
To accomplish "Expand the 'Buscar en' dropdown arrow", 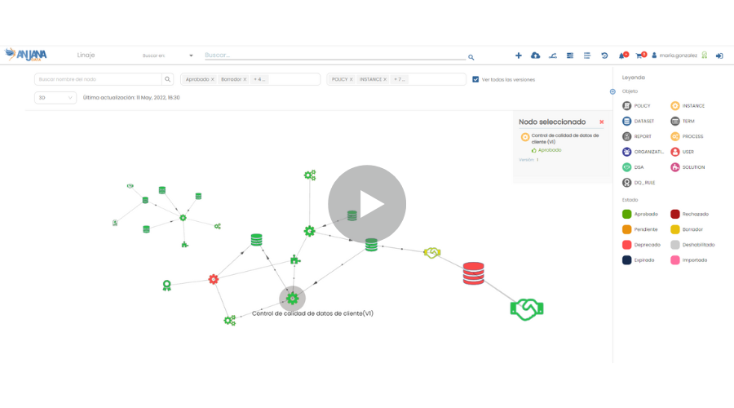I will (191, 55).
